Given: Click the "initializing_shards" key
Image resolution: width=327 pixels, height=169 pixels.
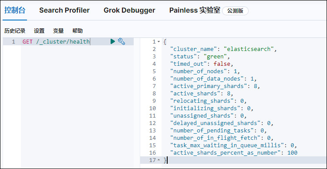Looking at the screenshot, I should (205, 108).
